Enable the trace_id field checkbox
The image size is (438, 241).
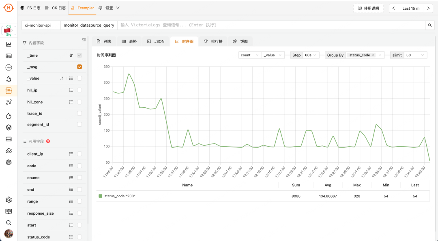point(79,113)
